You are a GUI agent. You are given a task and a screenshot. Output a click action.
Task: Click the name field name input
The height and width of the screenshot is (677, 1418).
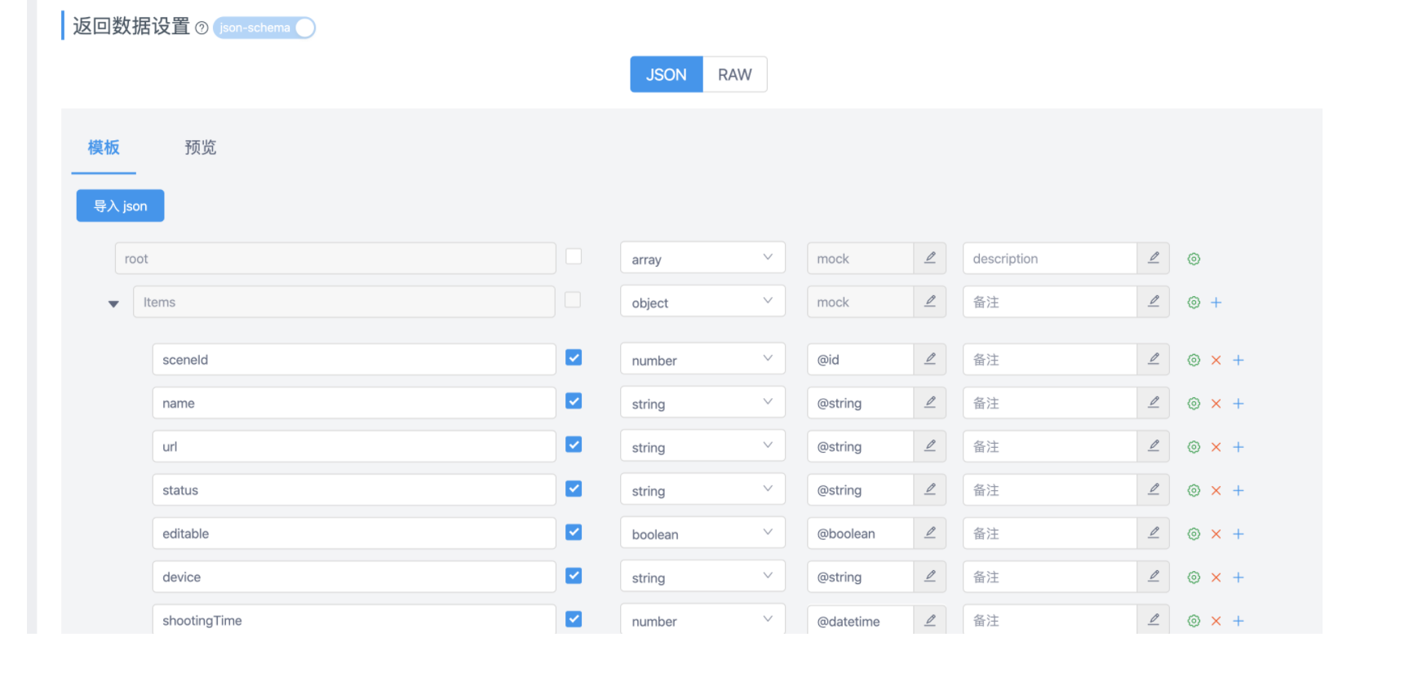pos(354,403)
